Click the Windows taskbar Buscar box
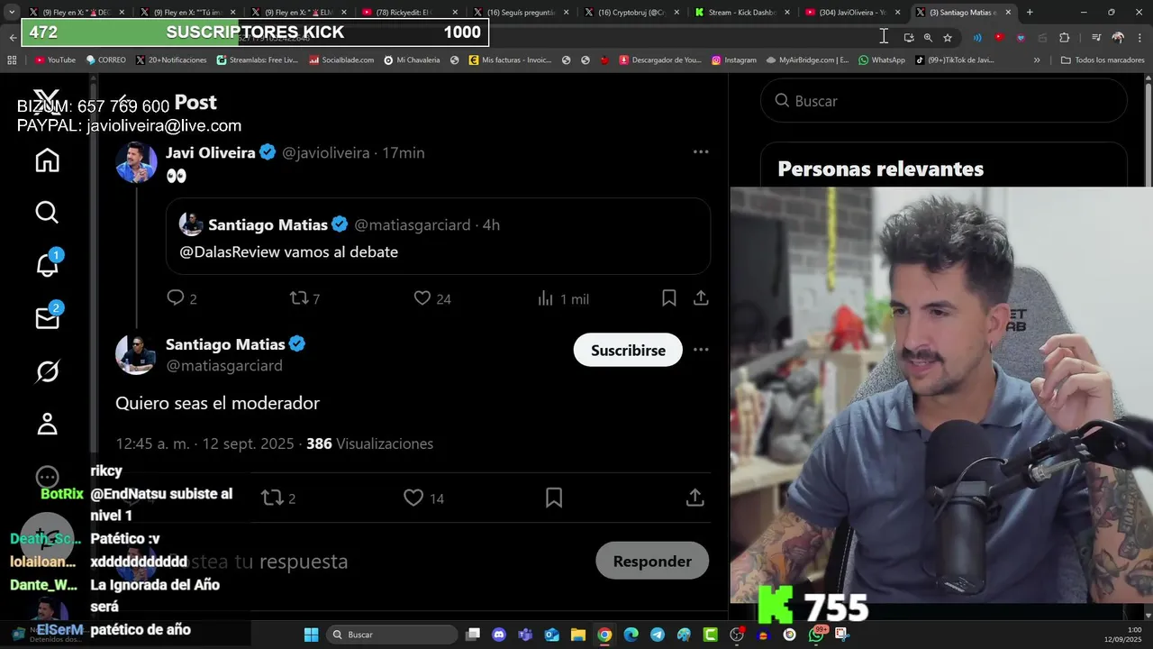The image size is (1153, 649). click(x=390, y=635)
